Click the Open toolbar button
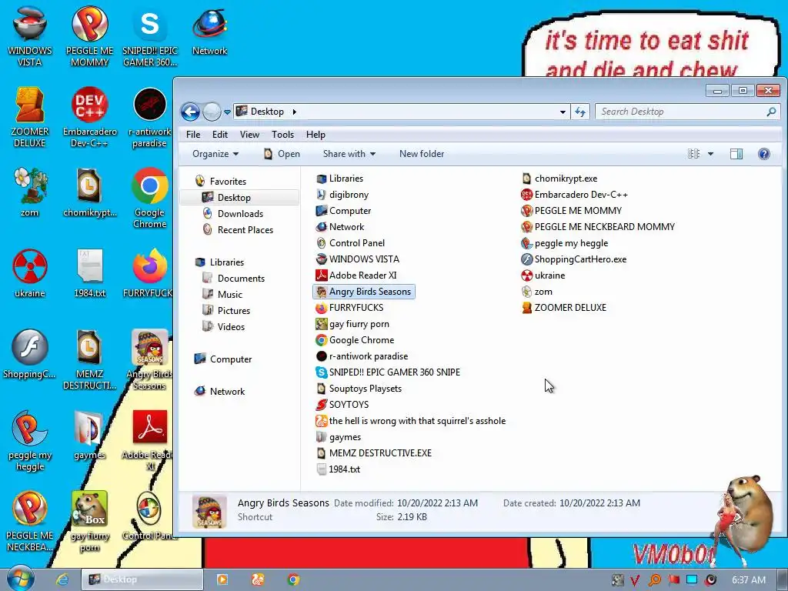Screen dimensions: 788x591 click(x=282, y=154)
